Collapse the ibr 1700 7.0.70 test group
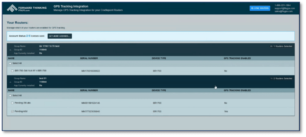 coord(10,50)
